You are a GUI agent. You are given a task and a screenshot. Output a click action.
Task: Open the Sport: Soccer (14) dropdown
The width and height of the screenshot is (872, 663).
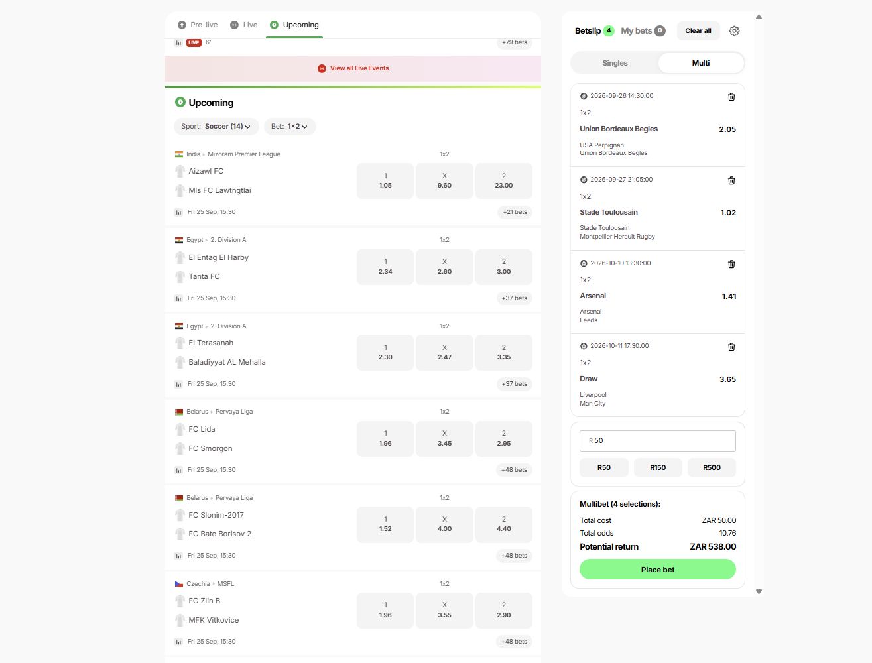point(216,126)
